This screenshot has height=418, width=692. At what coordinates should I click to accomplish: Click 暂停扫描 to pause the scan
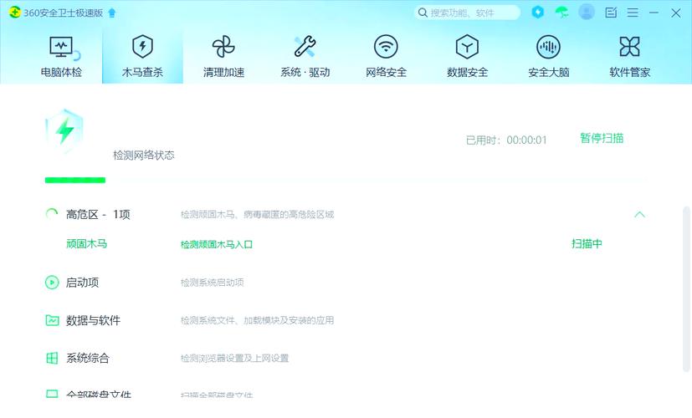[602, 139]
